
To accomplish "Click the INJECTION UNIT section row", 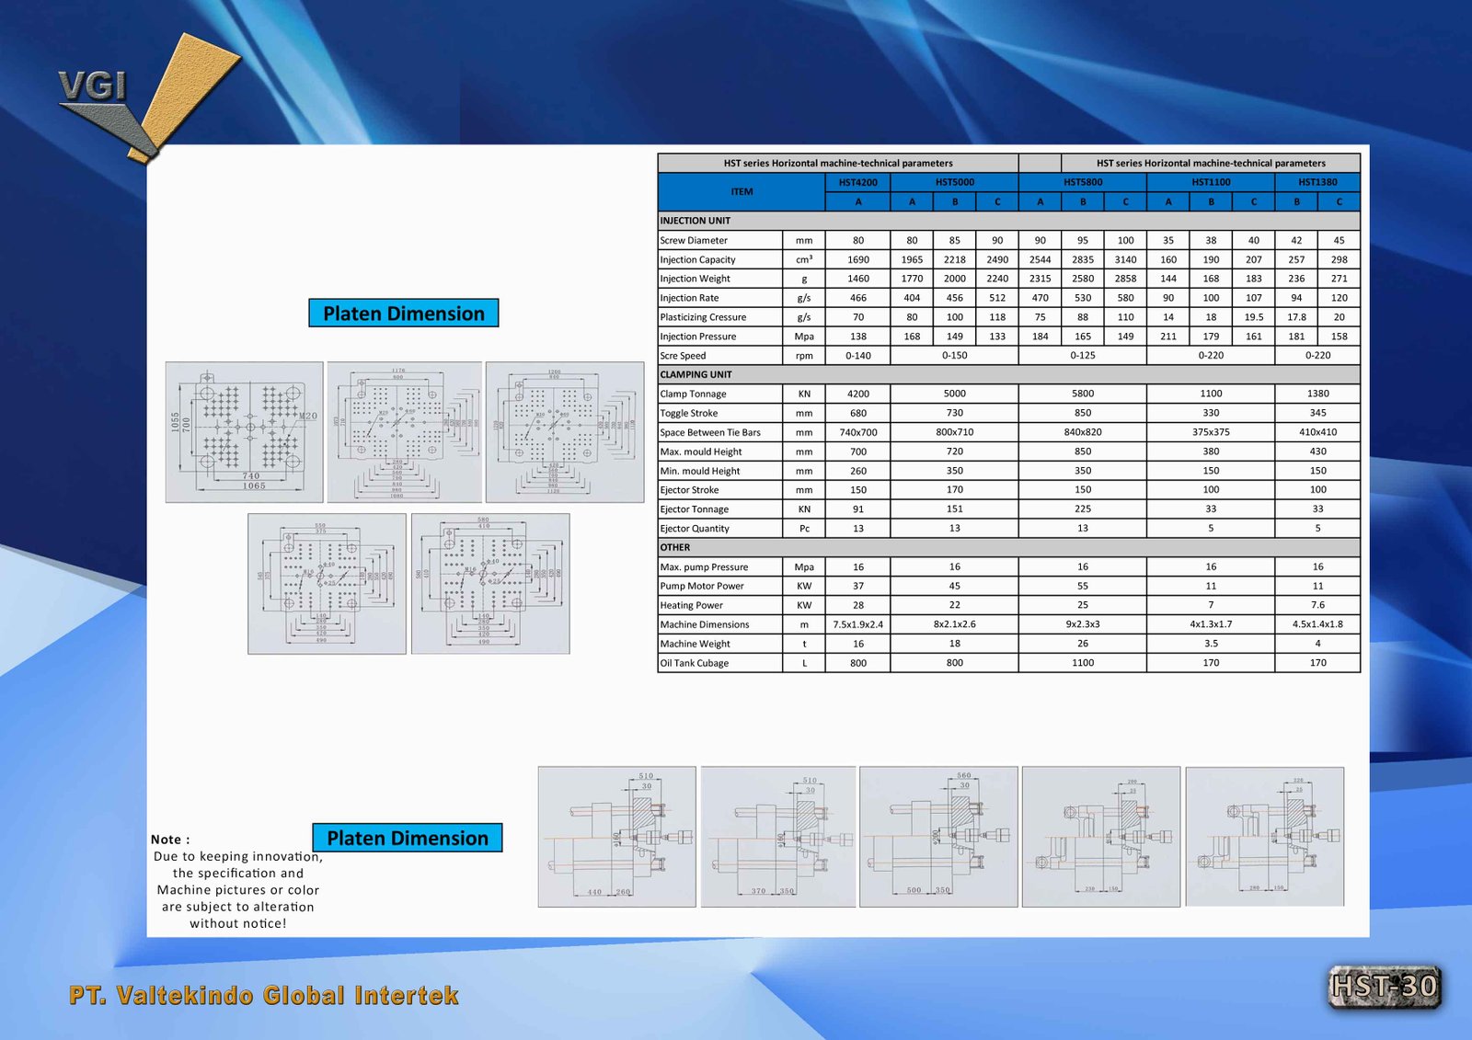I will (x=1009, y=221).
